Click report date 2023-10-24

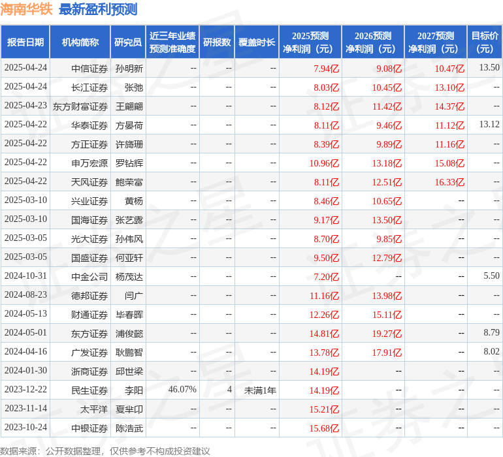pos(25,427)
